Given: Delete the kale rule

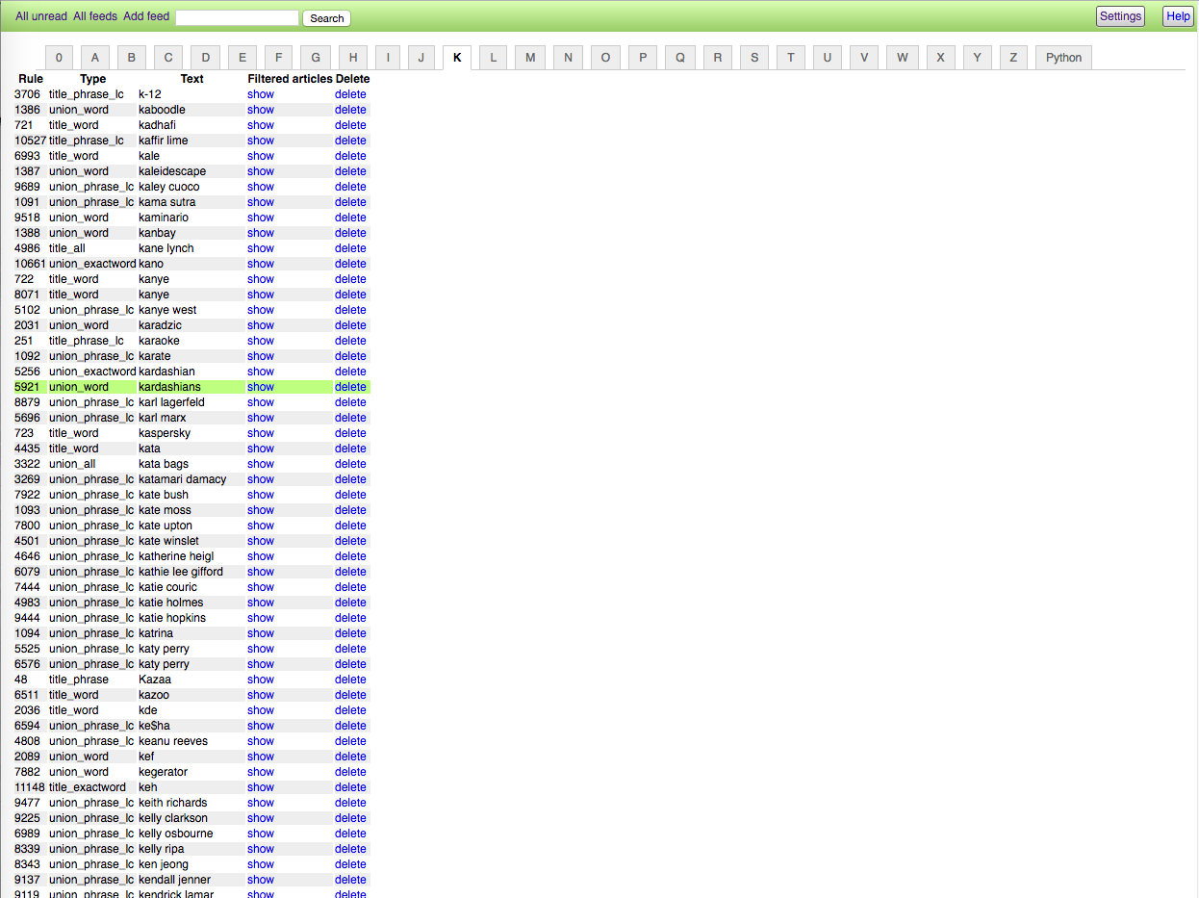Looking at the screenshot, I should [350, 156].
